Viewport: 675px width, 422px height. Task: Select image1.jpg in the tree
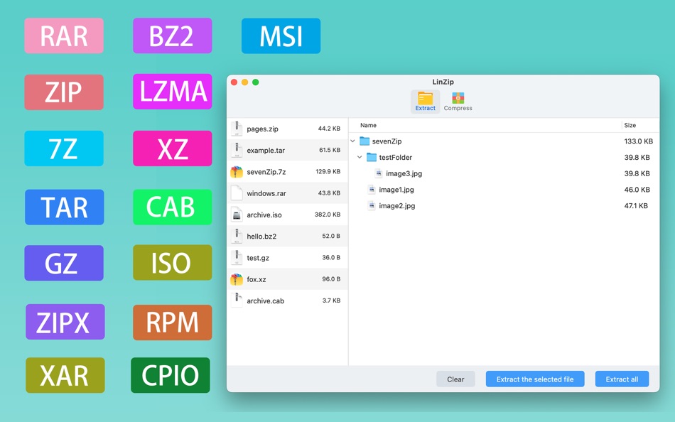(396, 190)
